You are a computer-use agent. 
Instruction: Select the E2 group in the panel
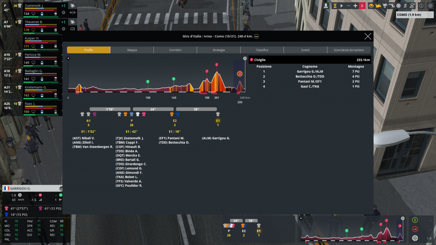[x=175, y=121]
